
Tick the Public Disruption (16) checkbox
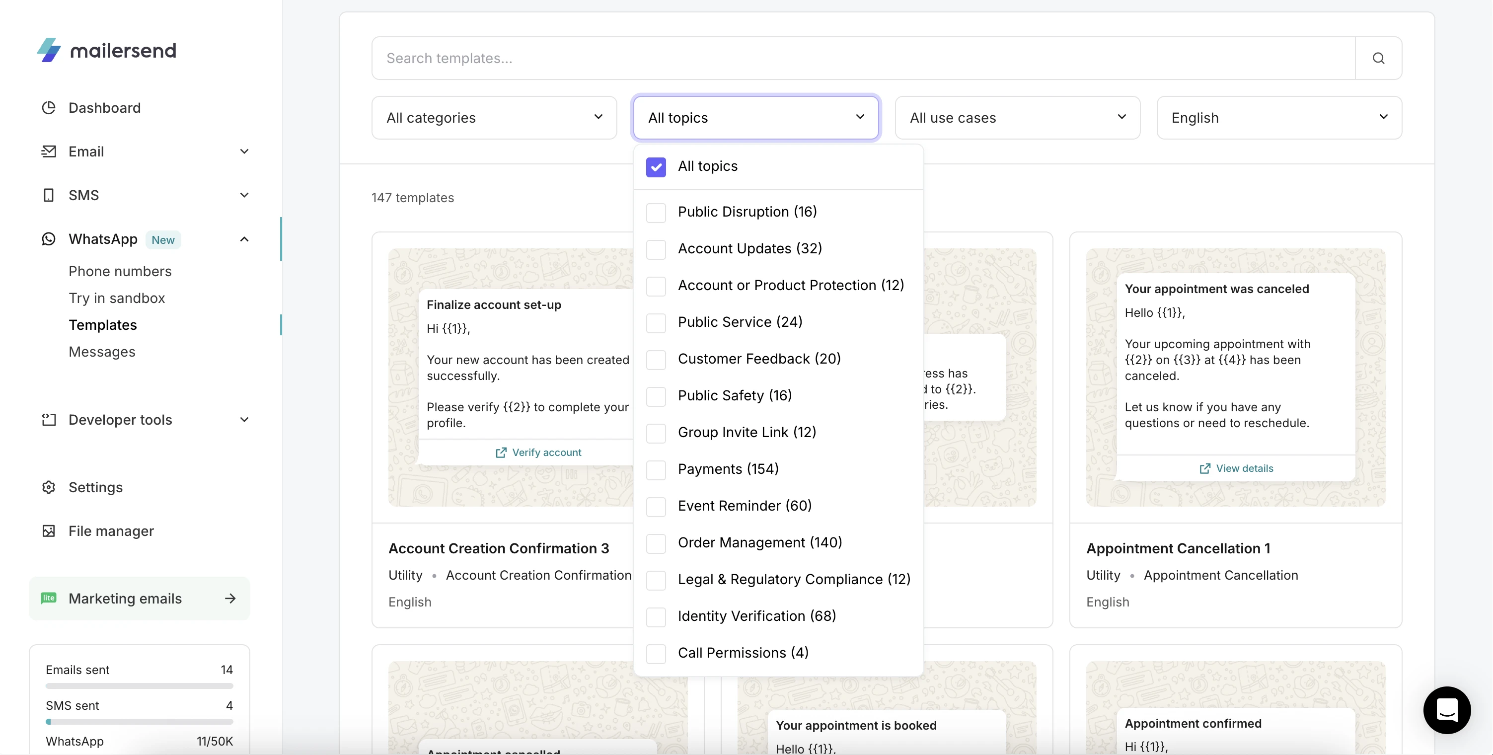point(656,213)
